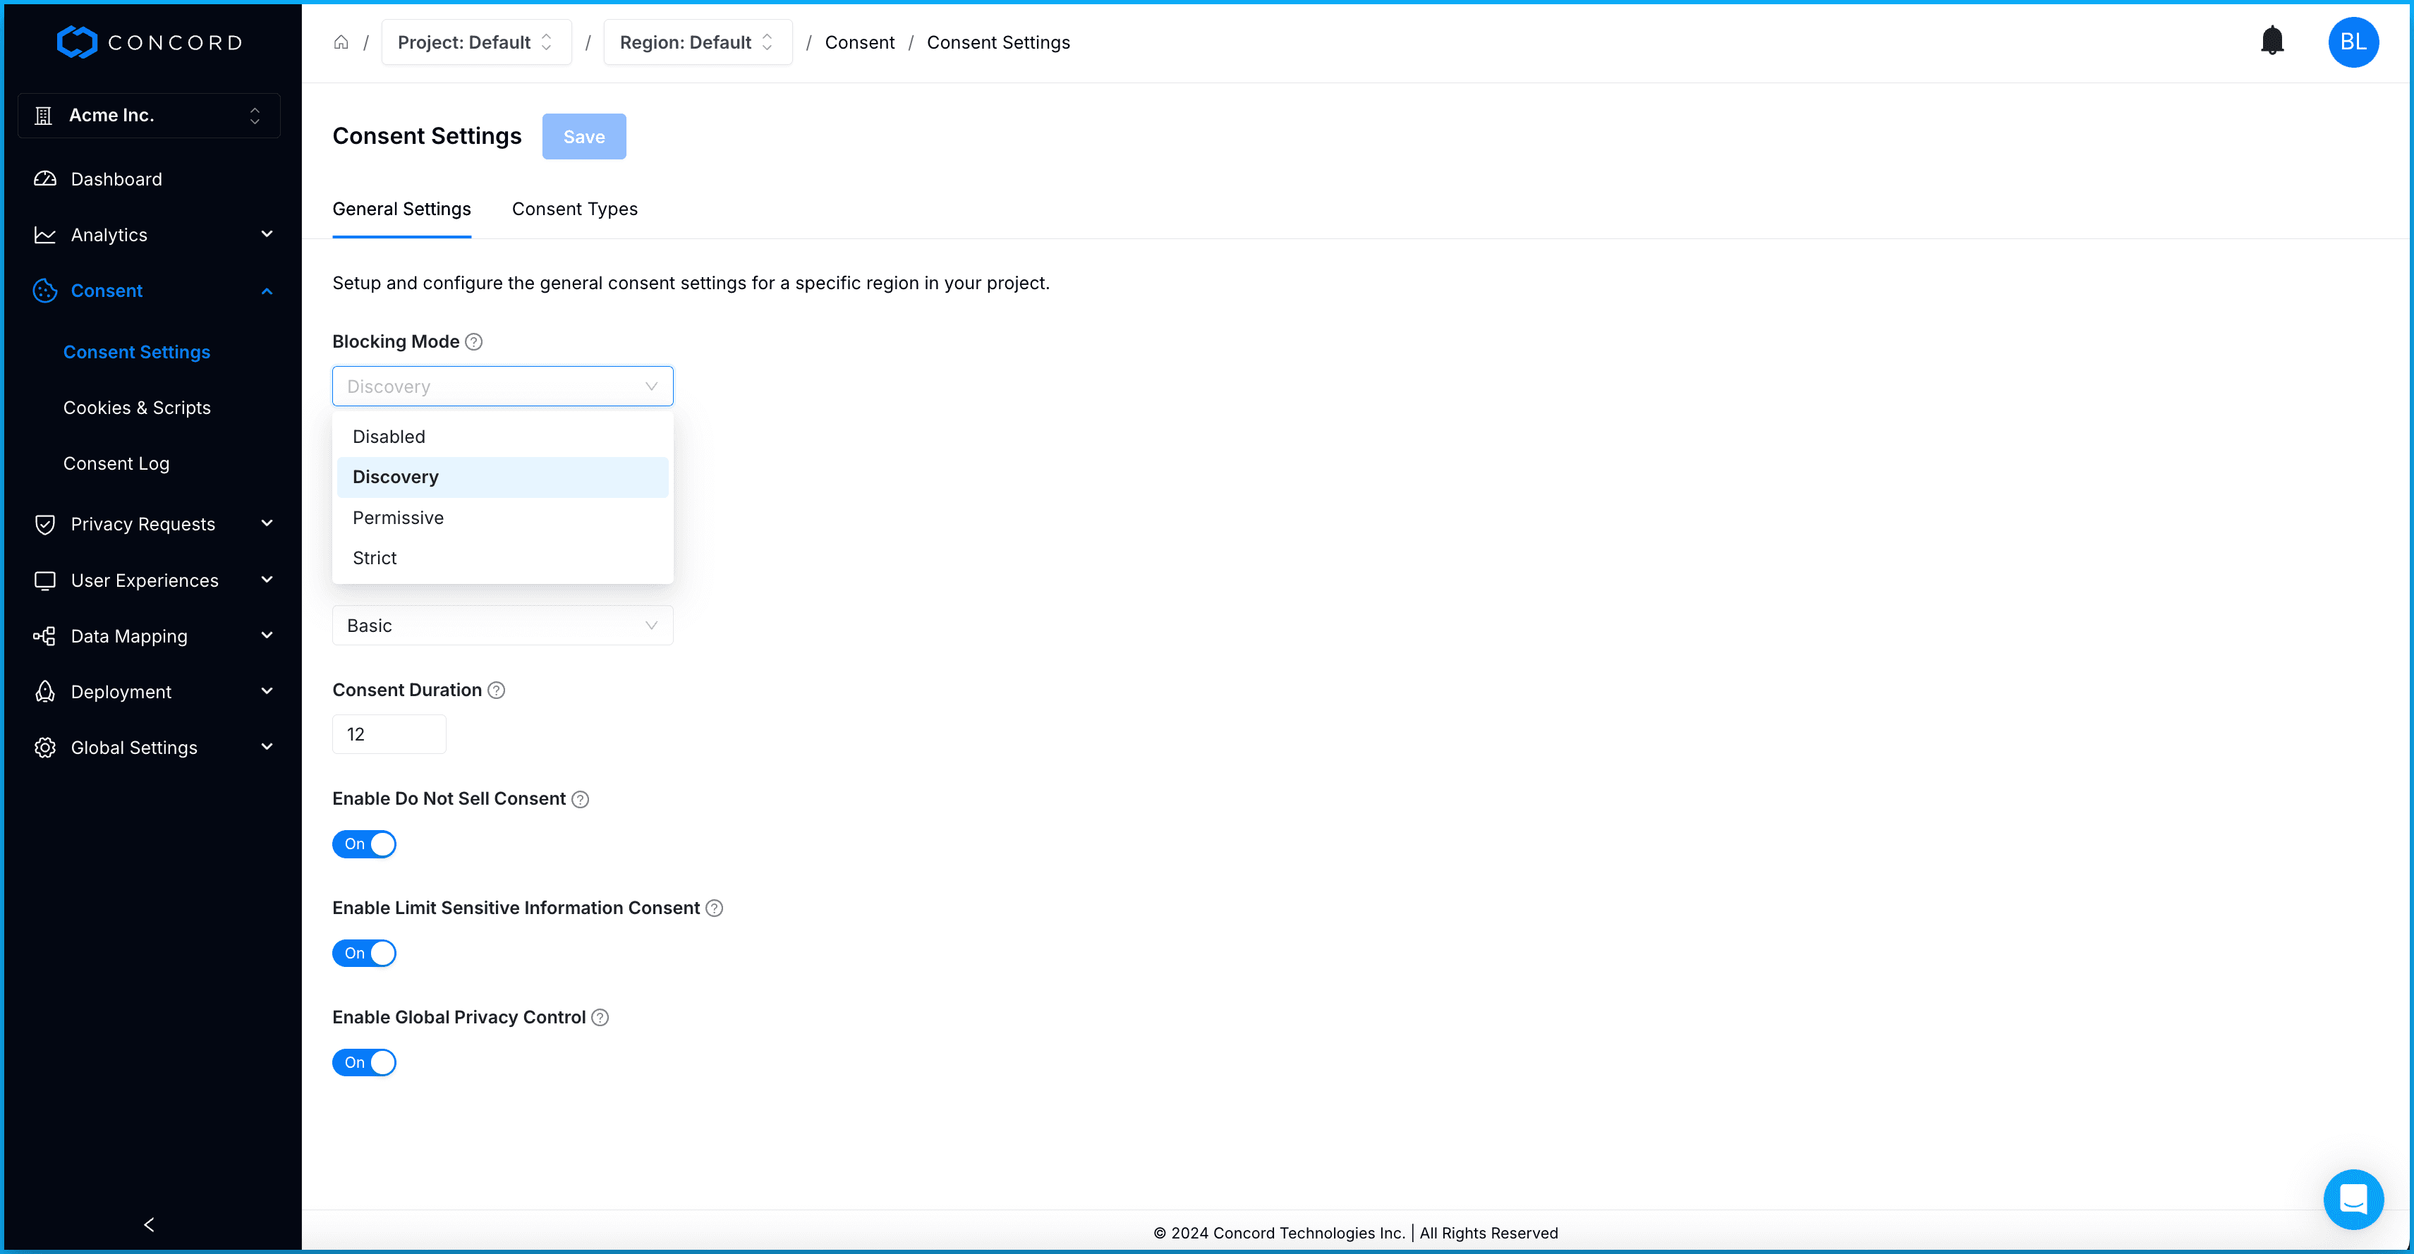Click the Consent Duration input field
The width and height of the screenshot is (2414, 1254).
(x=388, y=733)
